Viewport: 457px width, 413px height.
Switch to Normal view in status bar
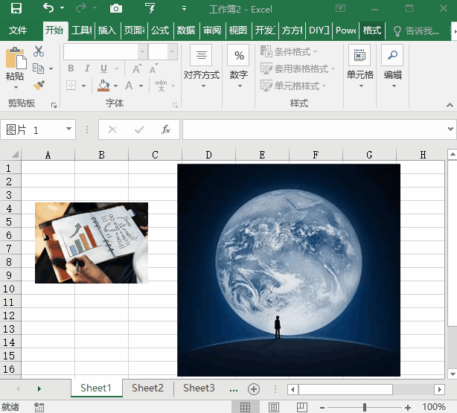(x=245, y=407)
